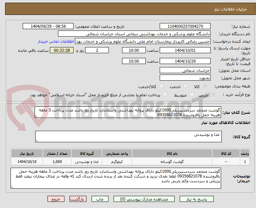Click the گوشت گوساله cell in table
Screen dimensions: 256x208
(172, 162)
